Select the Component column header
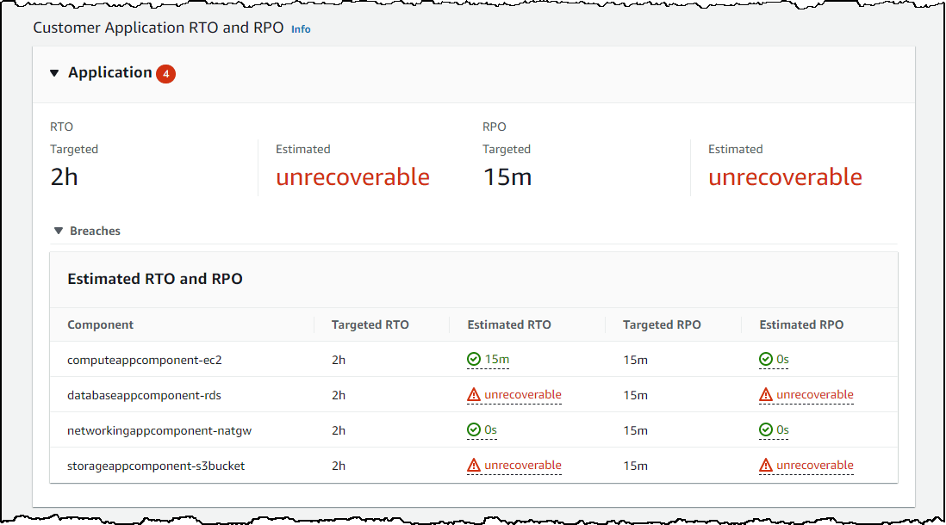Screen dimensions: 946x525 (x=100, y=324)
